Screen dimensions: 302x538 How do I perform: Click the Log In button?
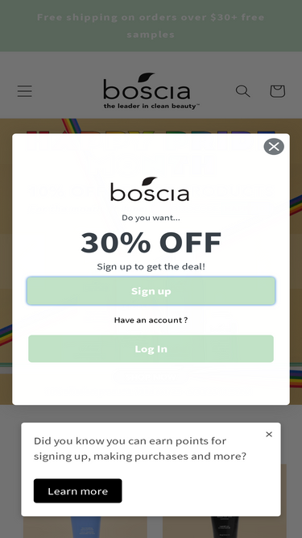point(151,348)
